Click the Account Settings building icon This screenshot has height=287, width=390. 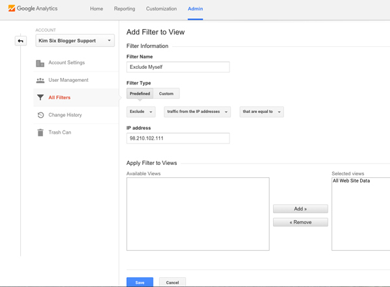pyautogui.click(x=40, y=63)
